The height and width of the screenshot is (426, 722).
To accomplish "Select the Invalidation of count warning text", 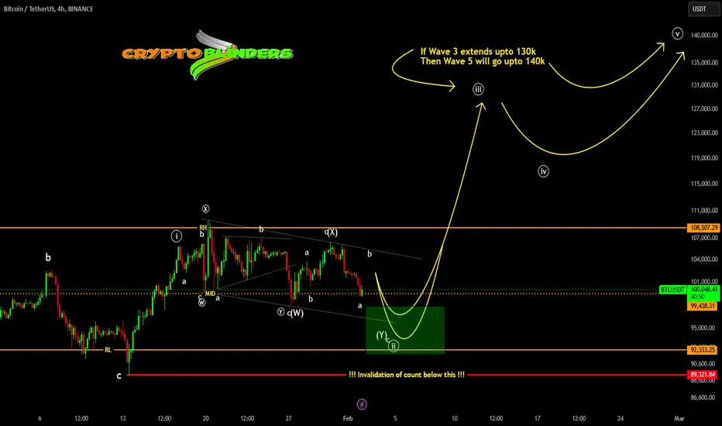I will (x=407, y=375).
